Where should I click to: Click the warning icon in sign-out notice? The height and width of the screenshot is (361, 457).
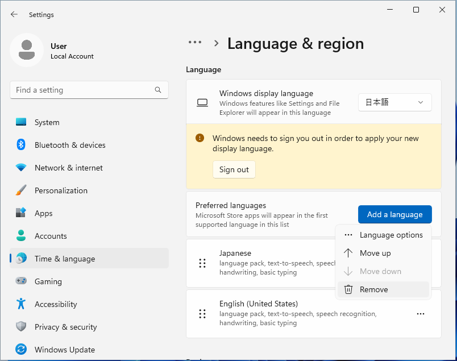200,138
